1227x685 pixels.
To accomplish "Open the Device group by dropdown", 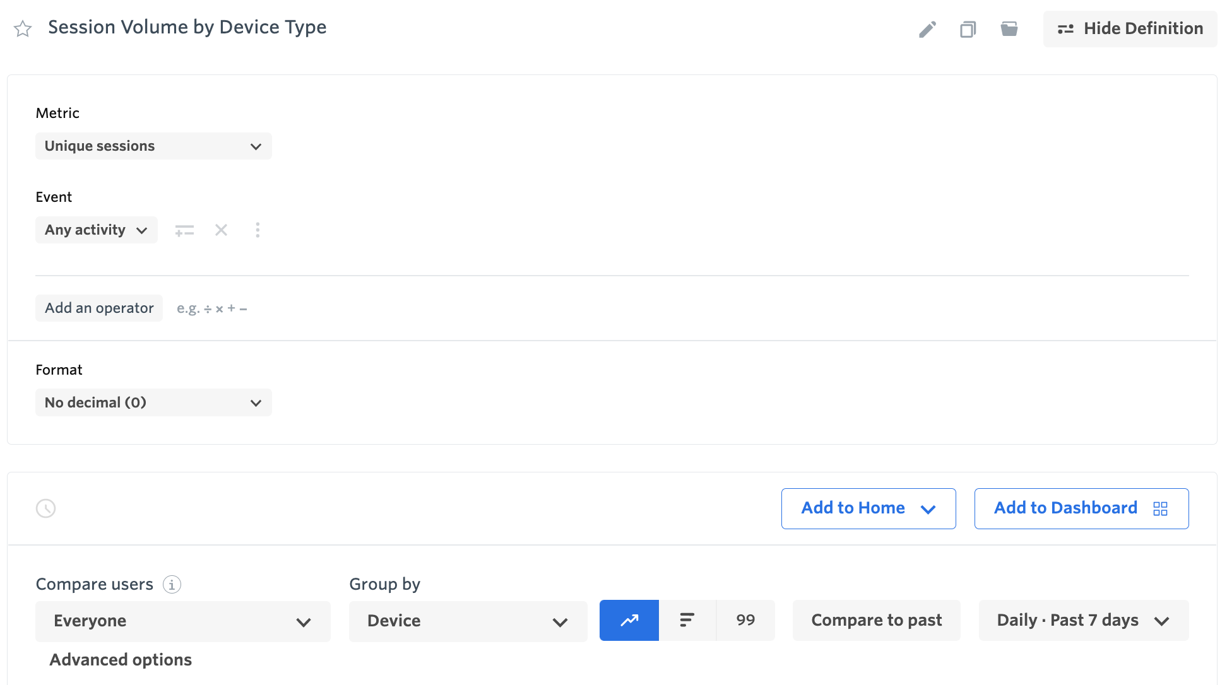I will pyautogui.click(x=468, y=621).
